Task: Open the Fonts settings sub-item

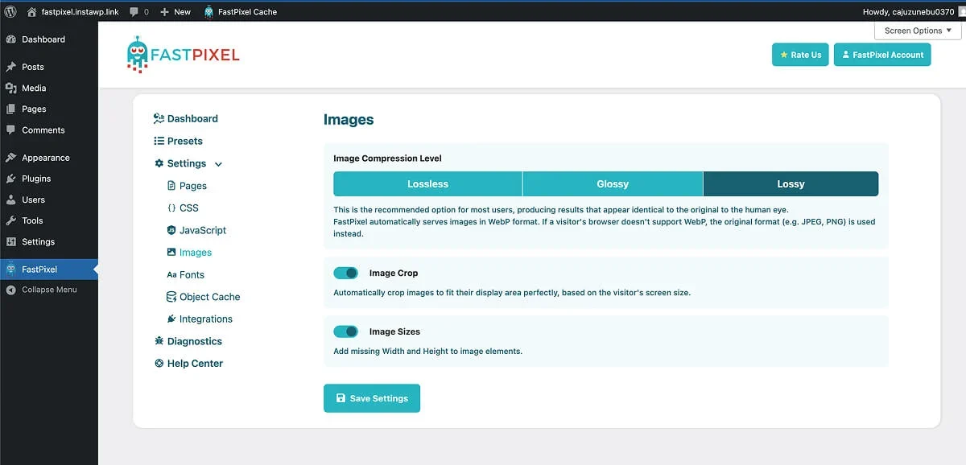Action: [x=185, y=274]
